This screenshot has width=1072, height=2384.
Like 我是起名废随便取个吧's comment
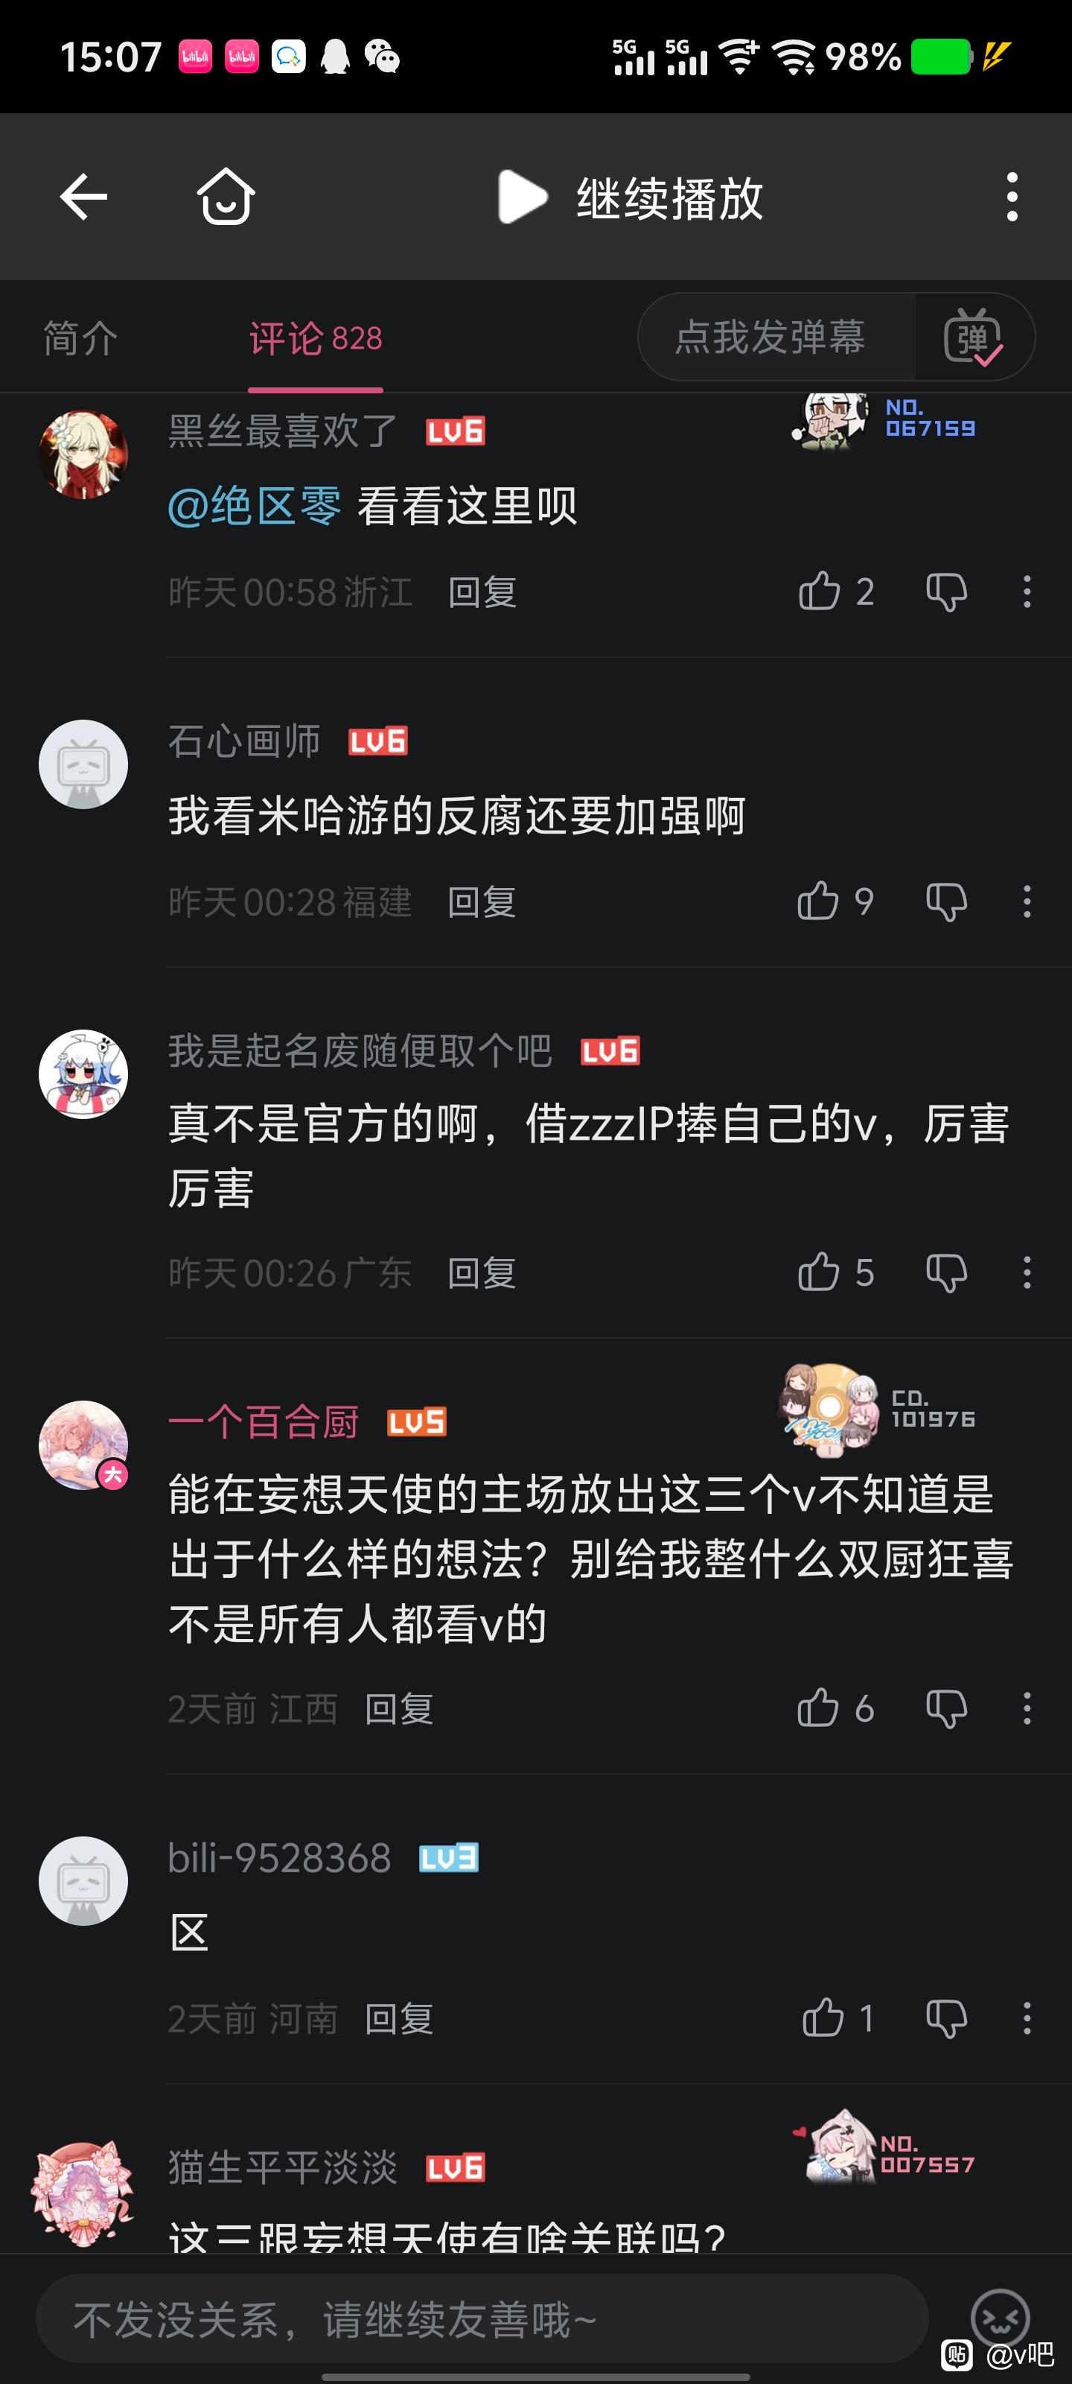point(817,1272)
